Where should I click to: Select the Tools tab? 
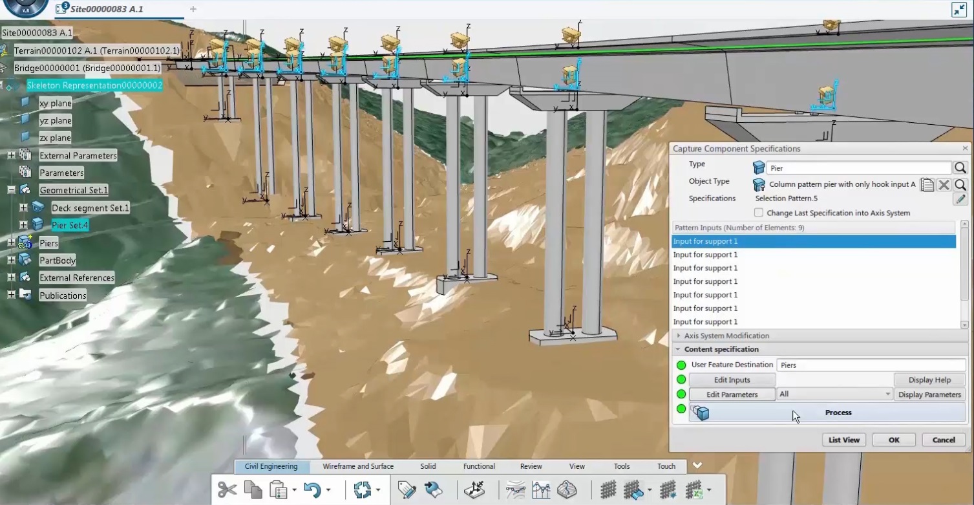[622, 466]
